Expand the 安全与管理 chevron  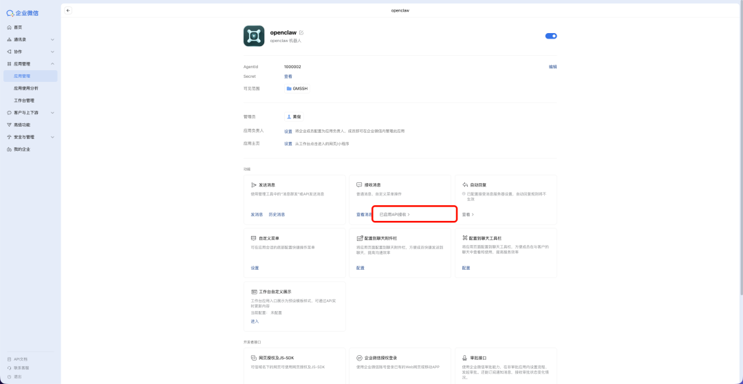52,137
